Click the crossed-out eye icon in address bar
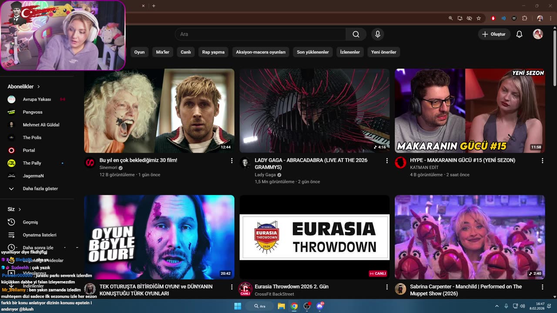Image resolution: width=557 pixels, height=313 pixels. click(469, 18)
